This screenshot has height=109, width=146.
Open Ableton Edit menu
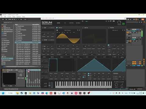[5, 17]
